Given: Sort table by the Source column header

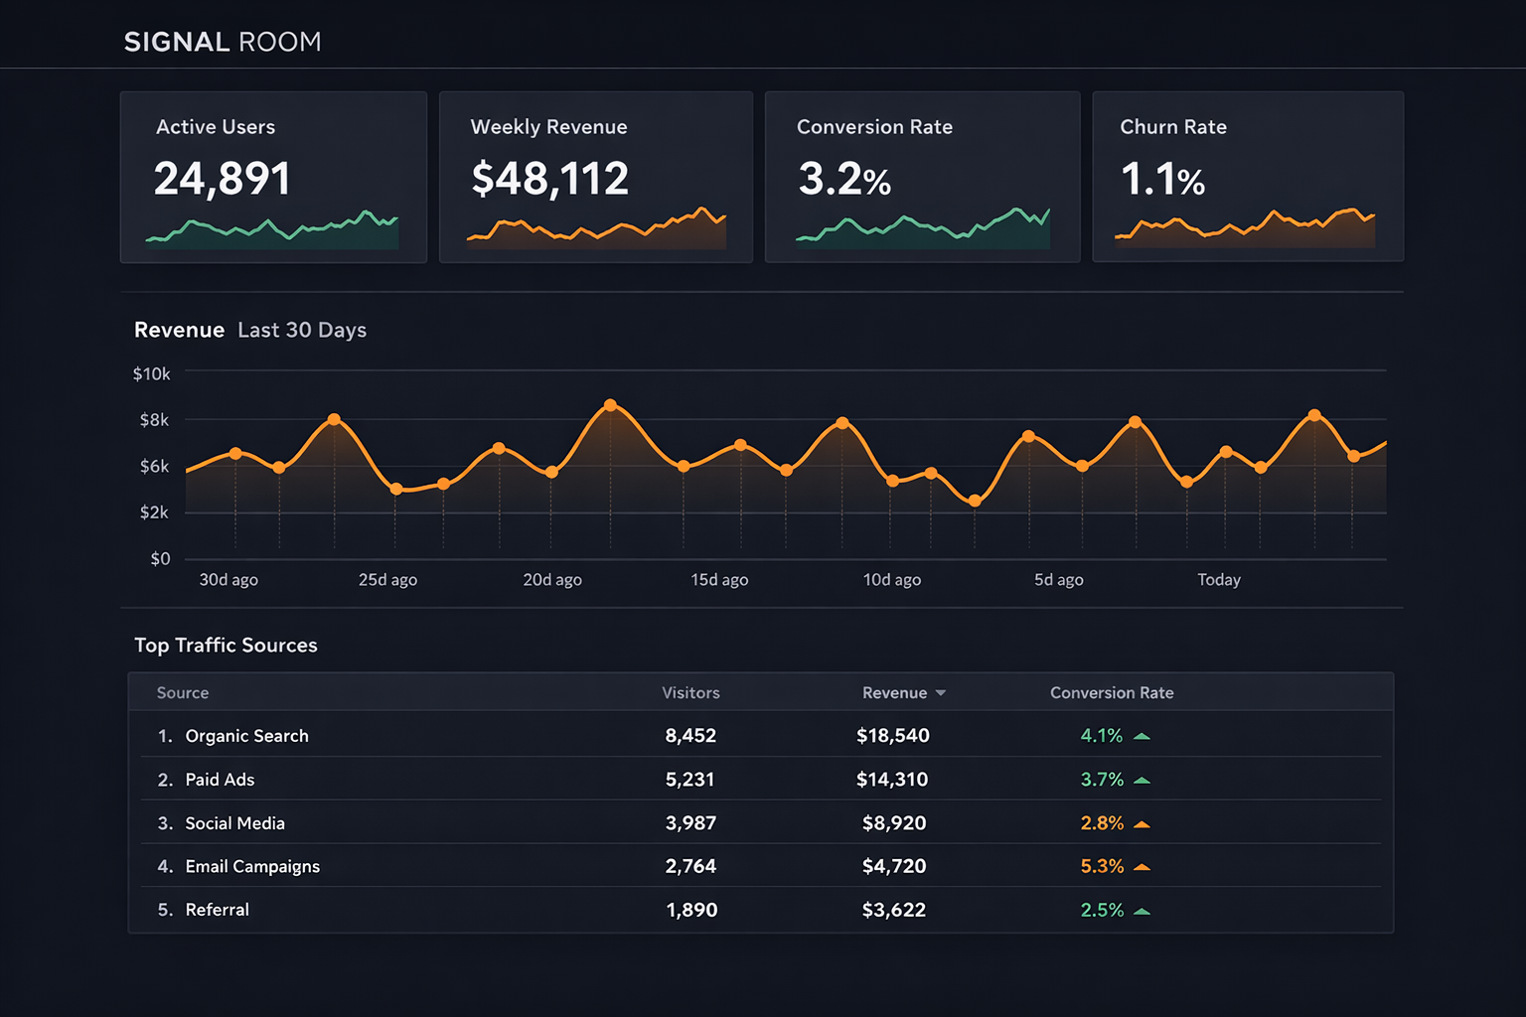Looking at the screenshot, I should point(183,693).
